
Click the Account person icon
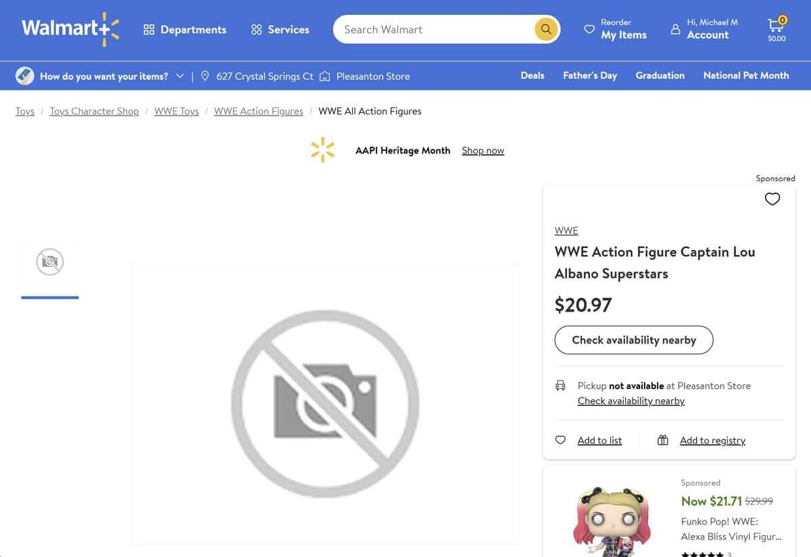click(x=675, y=29)
